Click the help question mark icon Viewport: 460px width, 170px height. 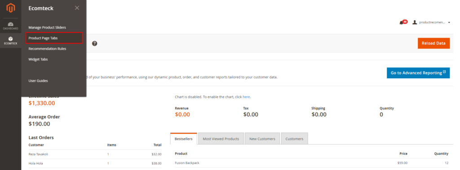[x=94, y=43]
